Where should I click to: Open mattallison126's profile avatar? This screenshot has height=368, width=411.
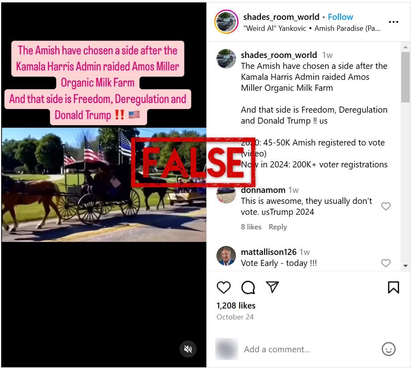click(226, 256)
